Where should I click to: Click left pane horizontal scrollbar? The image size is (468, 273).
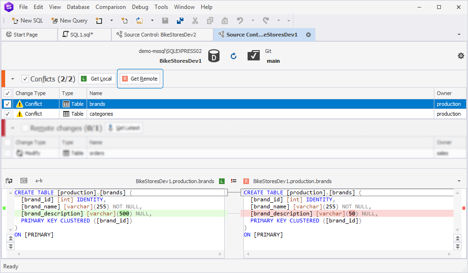click(119, 254)
